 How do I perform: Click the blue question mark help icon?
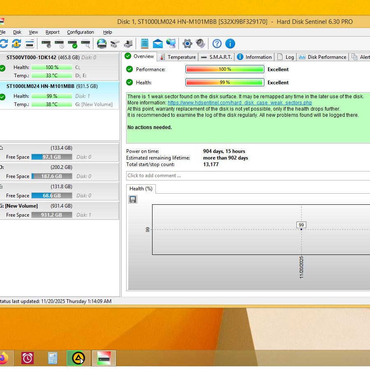click(217, 44)
